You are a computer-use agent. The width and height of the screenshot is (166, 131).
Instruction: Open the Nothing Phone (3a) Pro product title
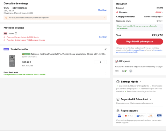pyautogui.click(x=68, y=54)
